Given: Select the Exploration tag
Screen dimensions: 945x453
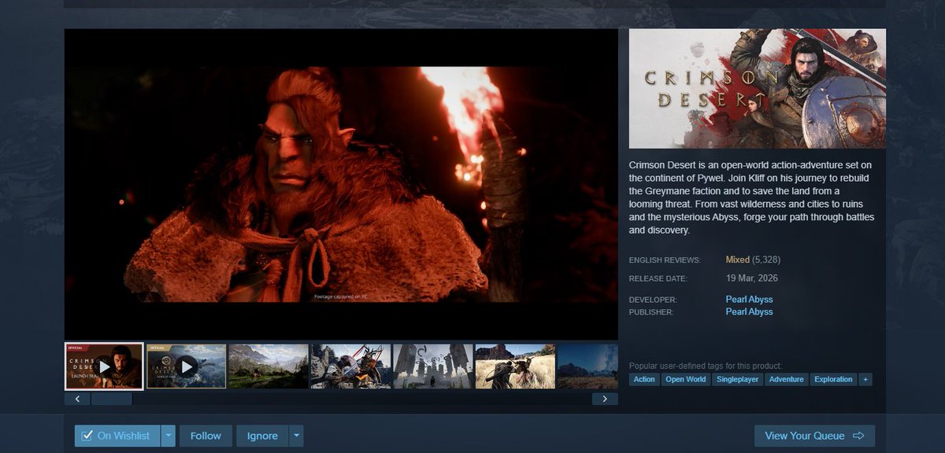Looking at the screenshot, I should tap(833, 379).
